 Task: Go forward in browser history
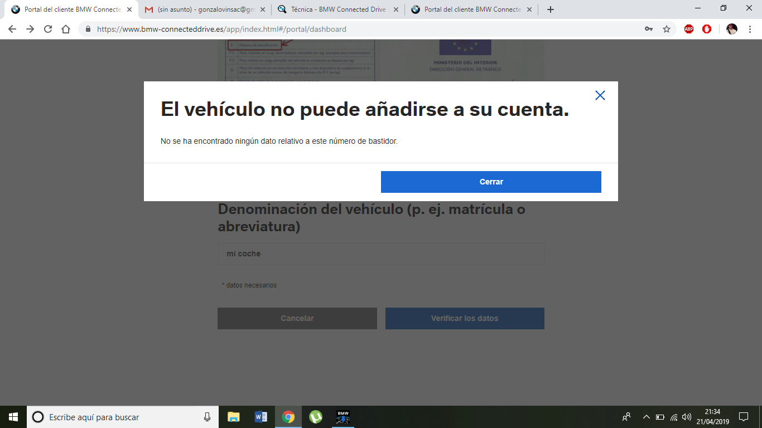pyautogui.click(x=30, y=29)
